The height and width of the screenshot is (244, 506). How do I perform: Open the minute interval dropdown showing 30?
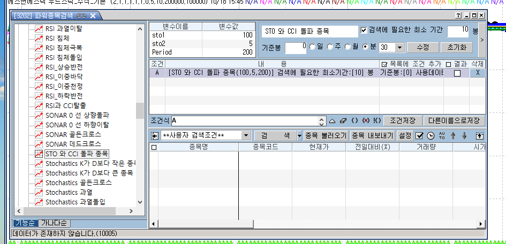[x=399, y=48]
